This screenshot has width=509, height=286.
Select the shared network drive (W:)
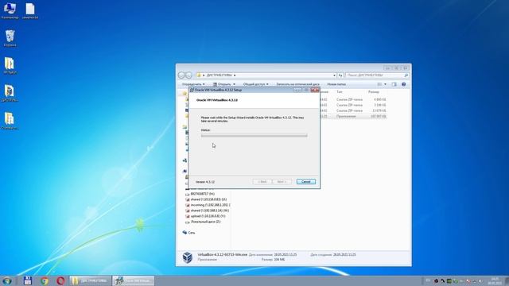pos(207,211)
